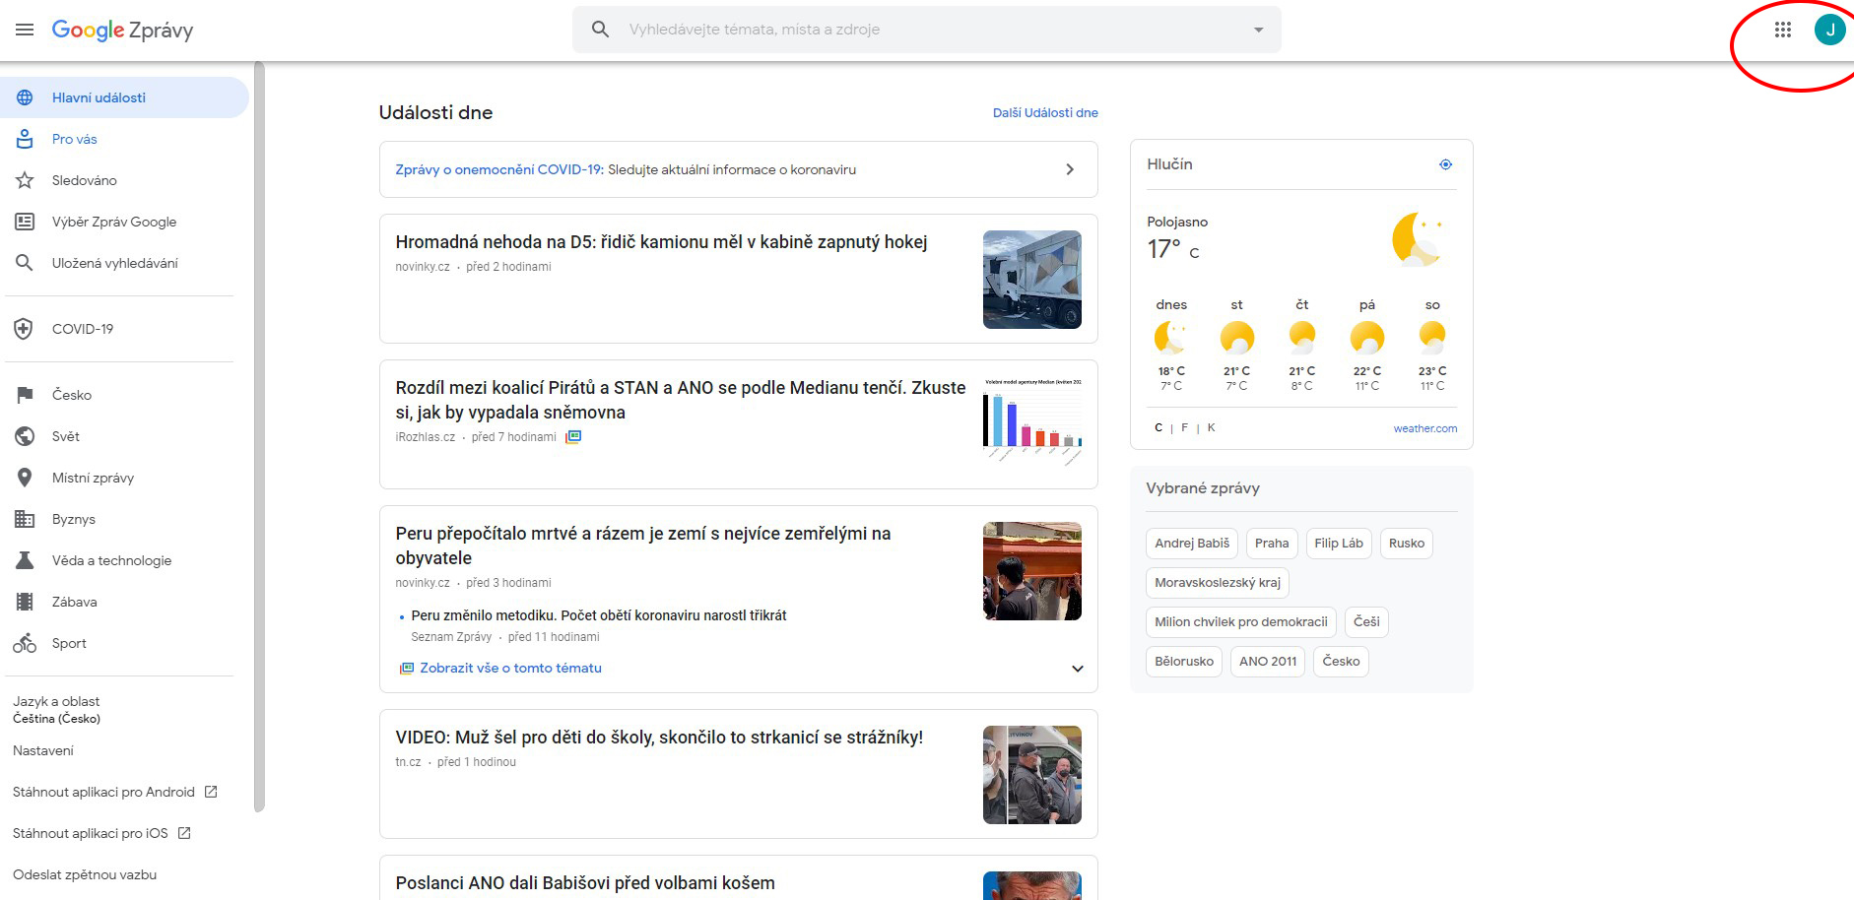Screen dimensions: 1854x900
Task: Select Moravskoslezský kraj topic chip
Action: point(1218,583)
